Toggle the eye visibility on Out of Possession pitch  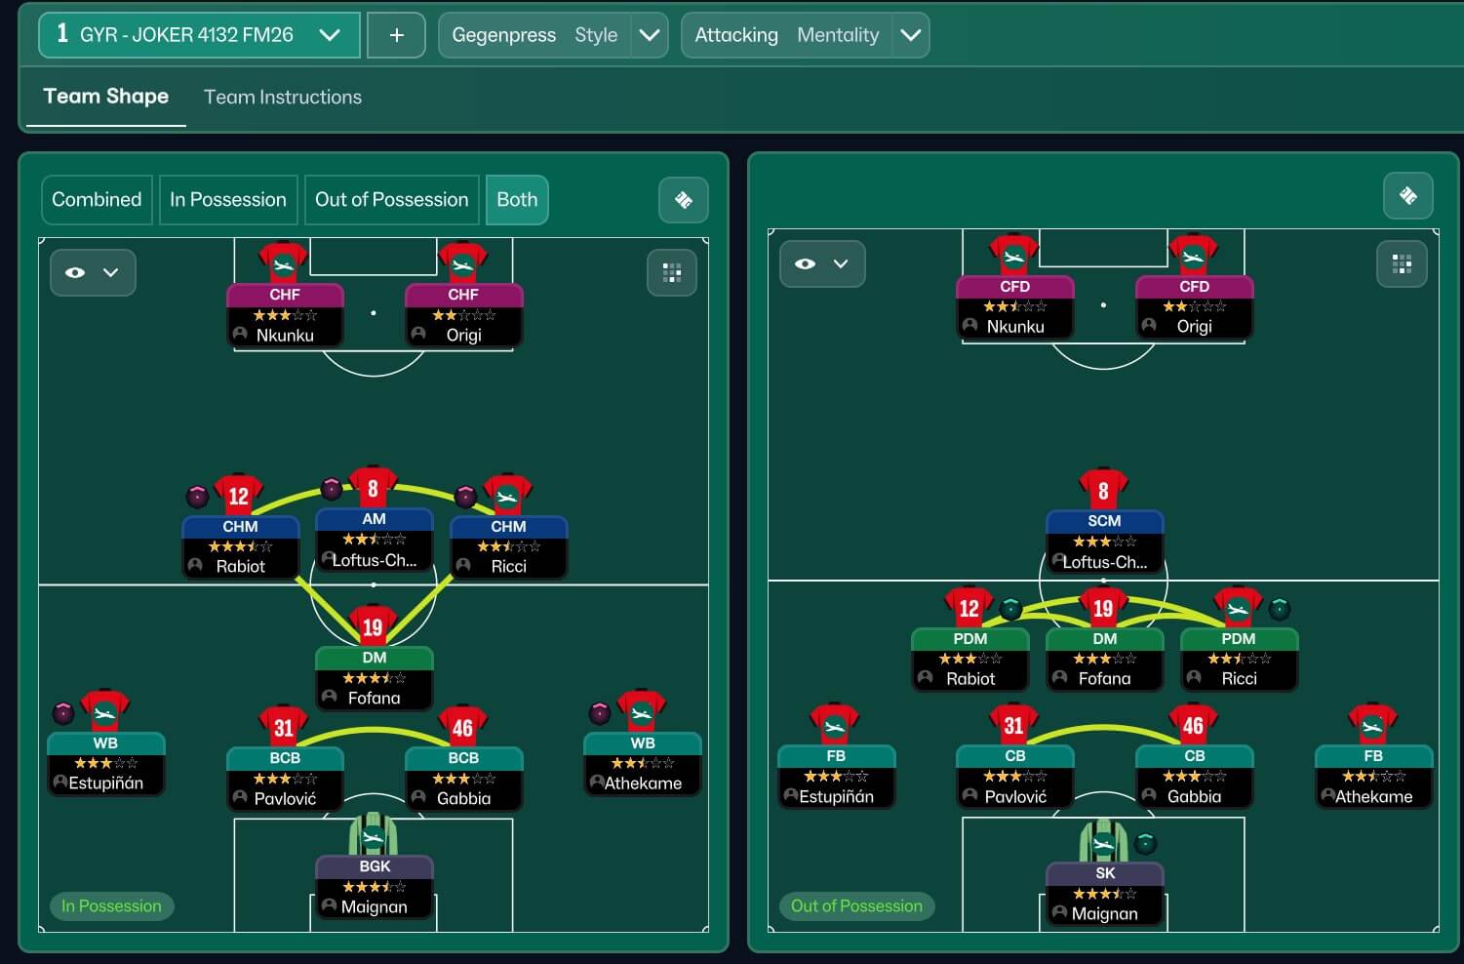pyautogui.click(x=806, y=264)
